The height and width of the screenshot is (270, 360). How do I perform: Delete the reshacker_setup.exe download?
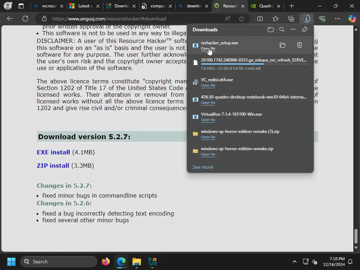pos(300,45)
